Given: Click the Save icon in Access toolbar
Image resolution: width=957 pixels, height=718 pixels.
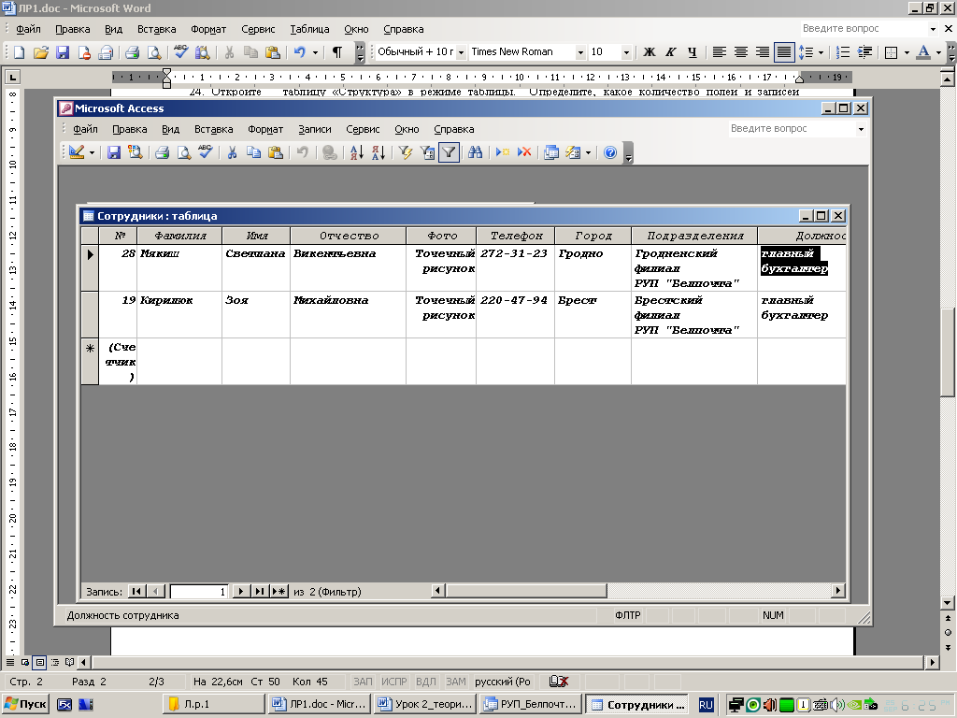Looking at the screenshot, I should click(x=113, y=152).
